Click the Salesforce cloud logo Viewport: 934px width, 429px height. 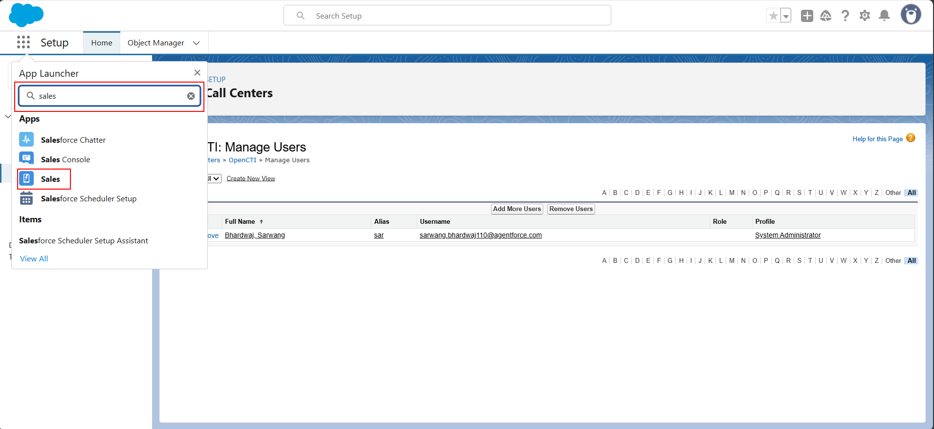pos(26,15)
